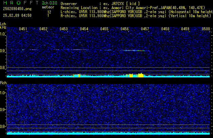Select the 0455 time marker
Viewport: 213px width, 138px height.
[x=104, y=29]
